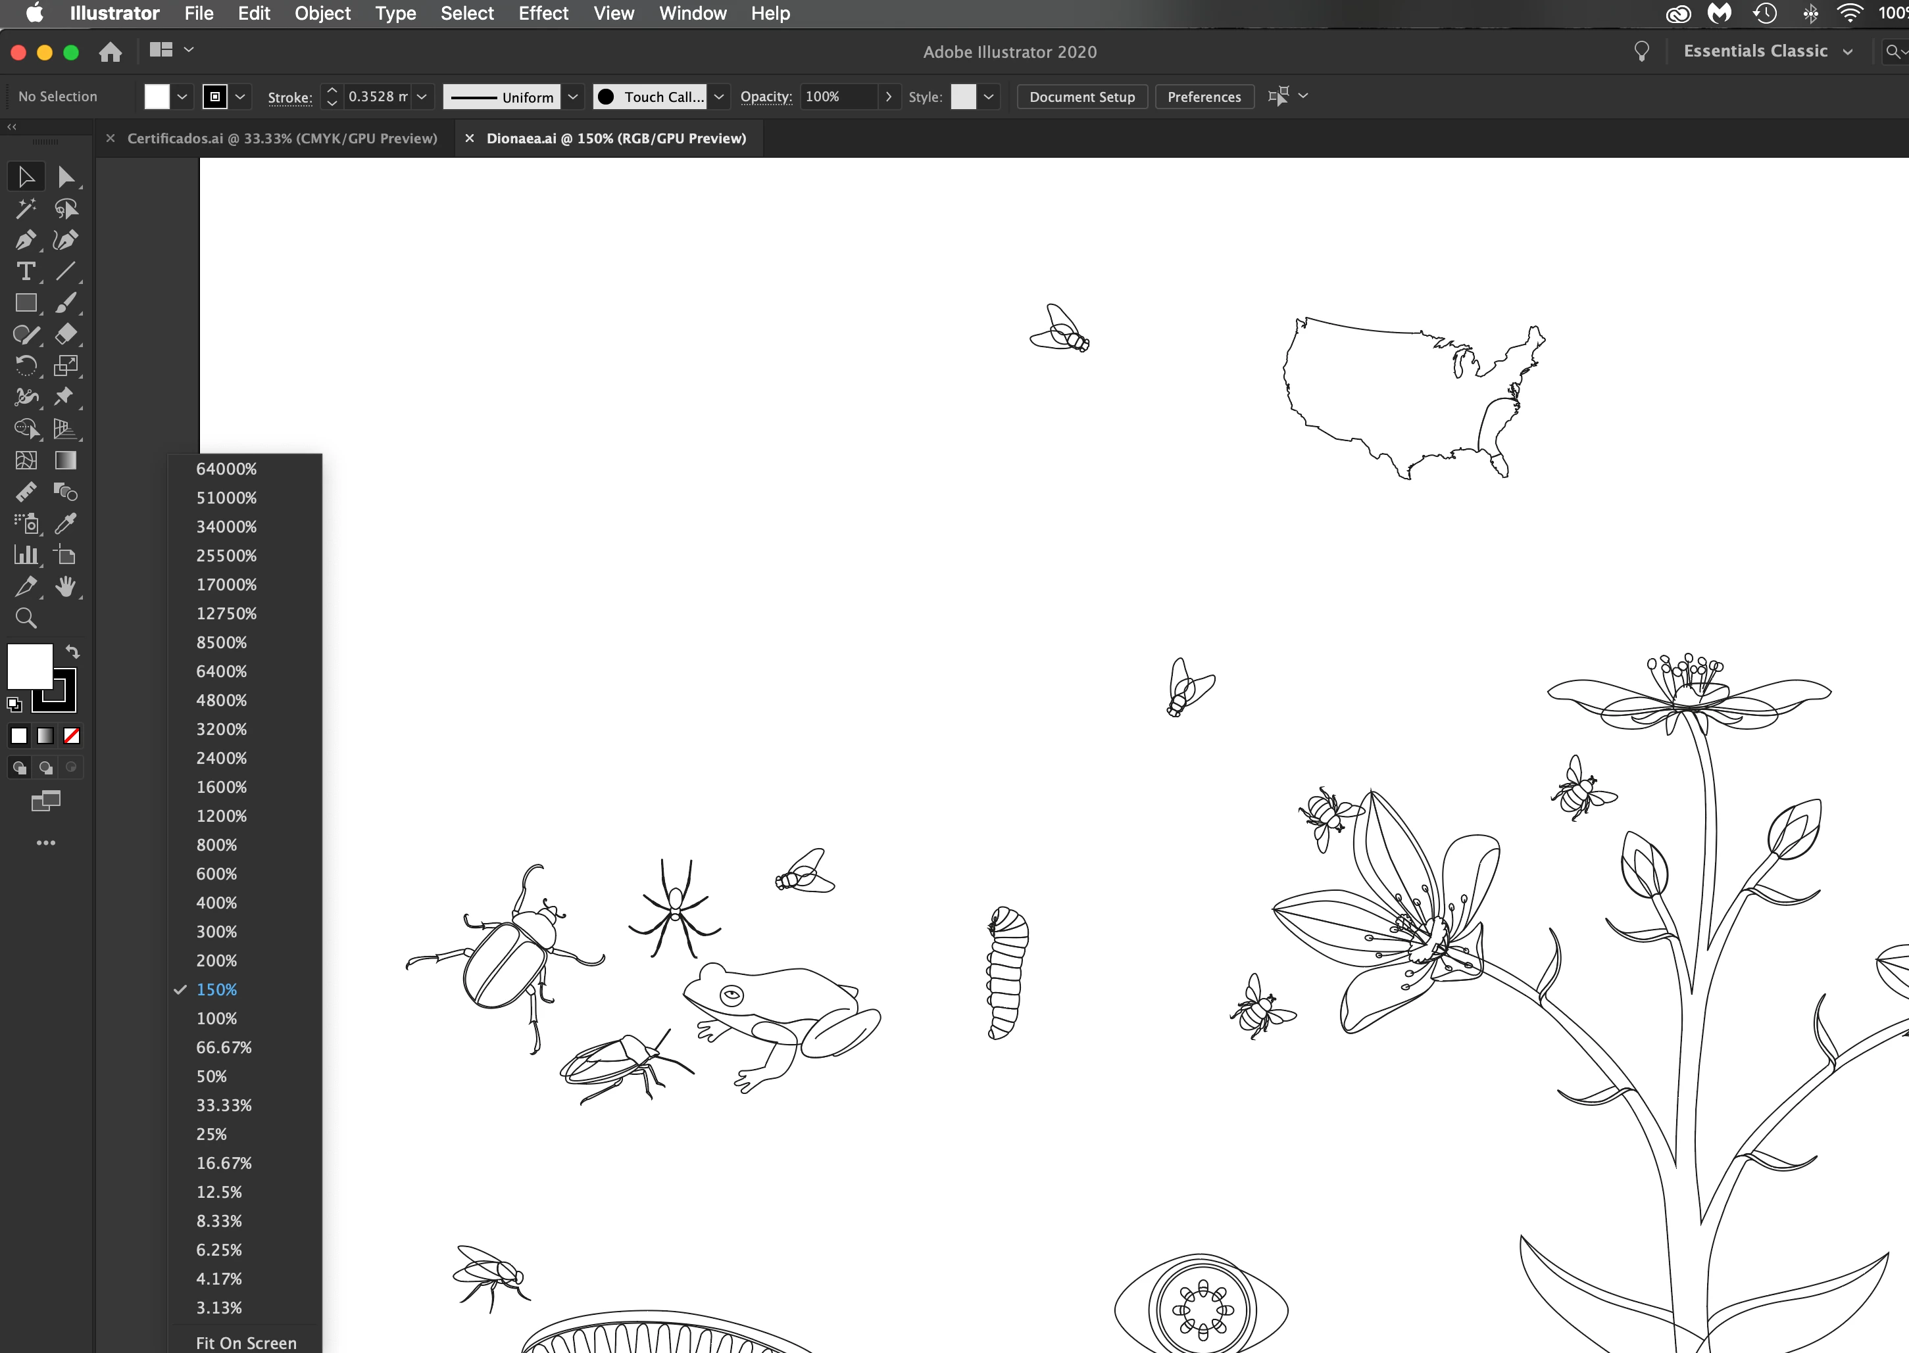
Task: Reset default fill and stroke
Action: [x=14, y=705]
